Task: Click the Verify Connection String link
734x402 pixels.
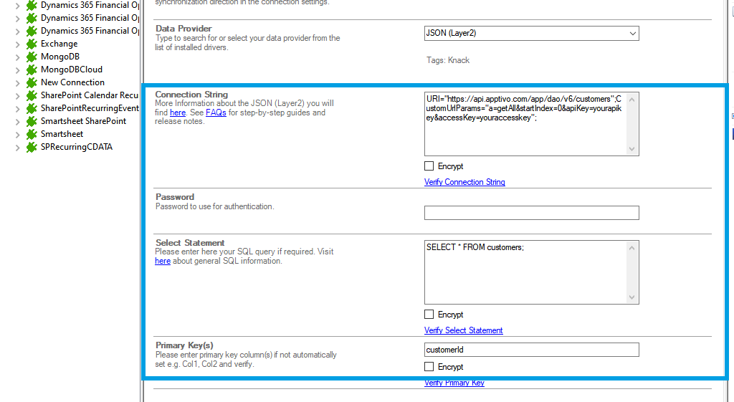Action: pyautogui.click(x=464, y=182)
